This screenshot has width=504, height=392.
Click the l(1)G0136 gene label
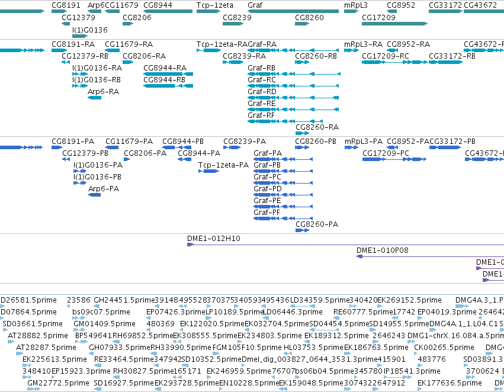(x=89, y=30)
